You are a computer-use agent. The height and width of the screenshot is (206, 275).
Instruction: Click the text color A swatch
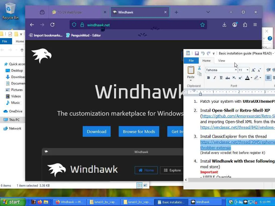[x=247, y=78]
